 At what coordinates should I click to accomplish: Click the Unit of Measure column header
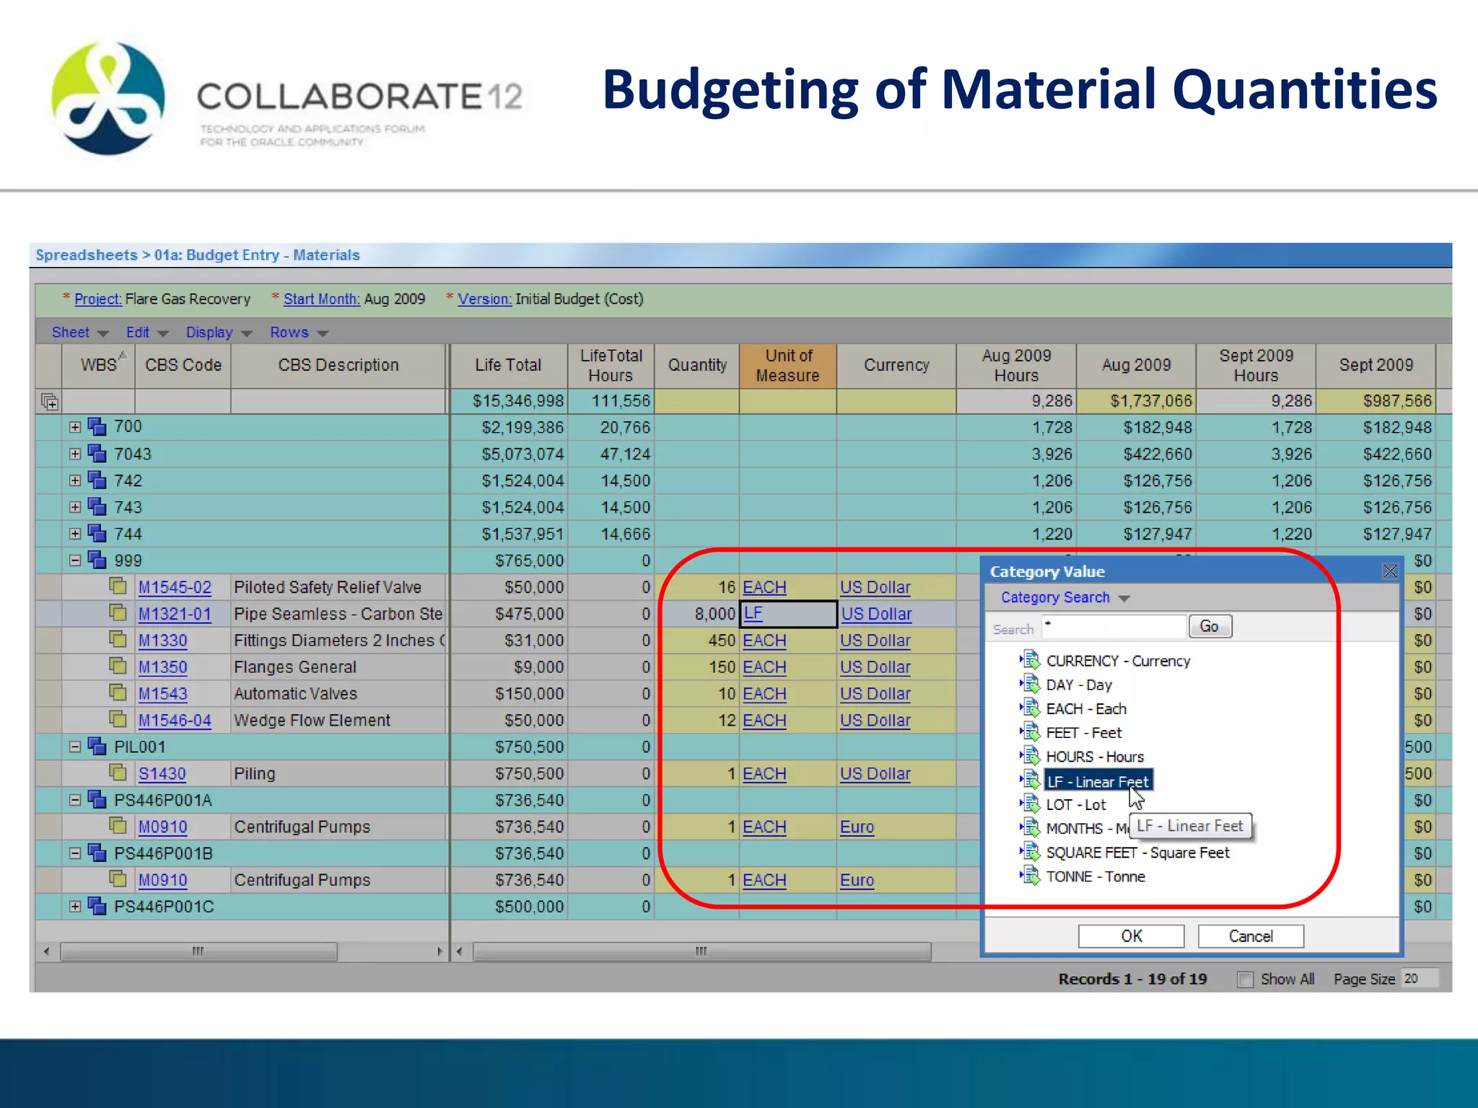coord(788,365)
